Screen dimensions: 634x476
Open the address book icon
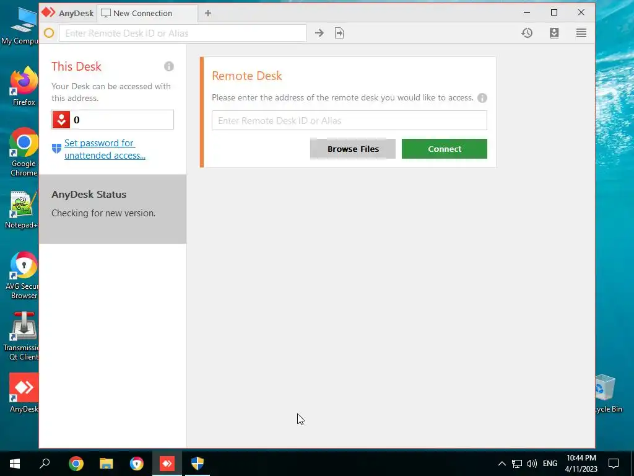[554, 33]
